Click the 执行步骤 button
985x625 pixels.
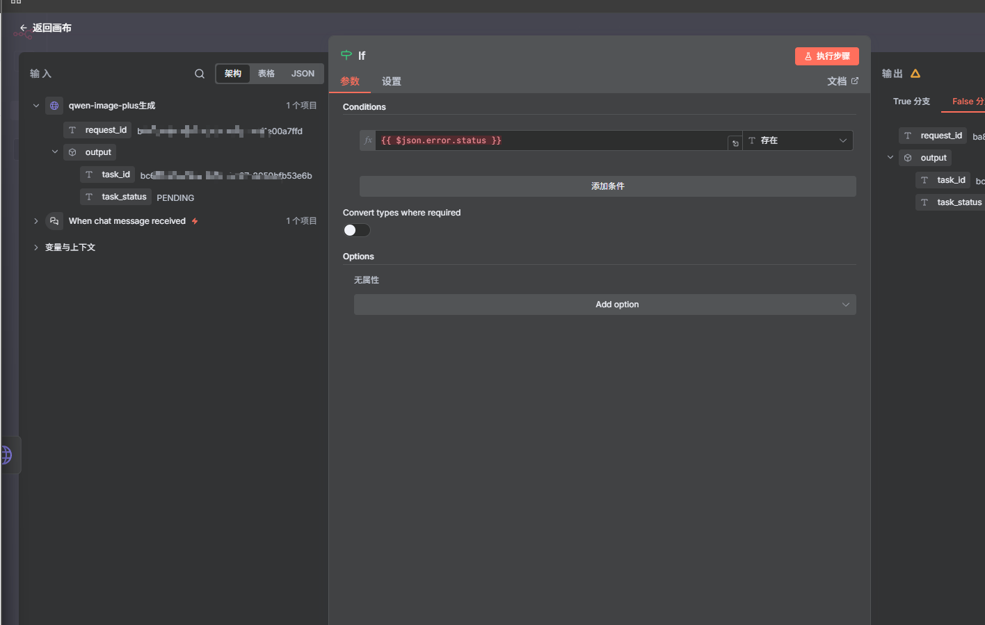827,56
